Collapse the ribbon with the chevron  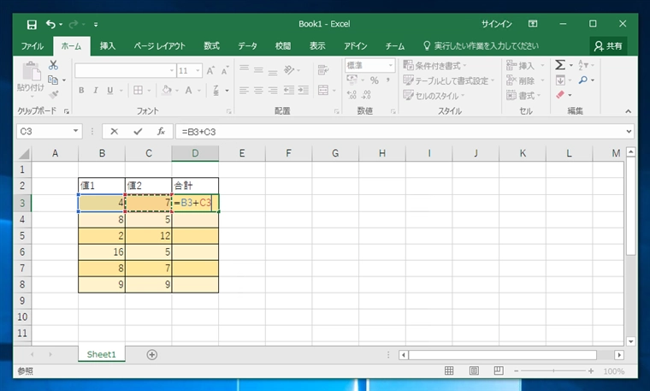tap(629, 111)
